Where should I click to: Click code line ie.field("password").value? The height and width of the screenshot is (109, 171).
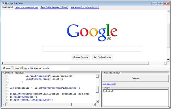pos(49,76)
